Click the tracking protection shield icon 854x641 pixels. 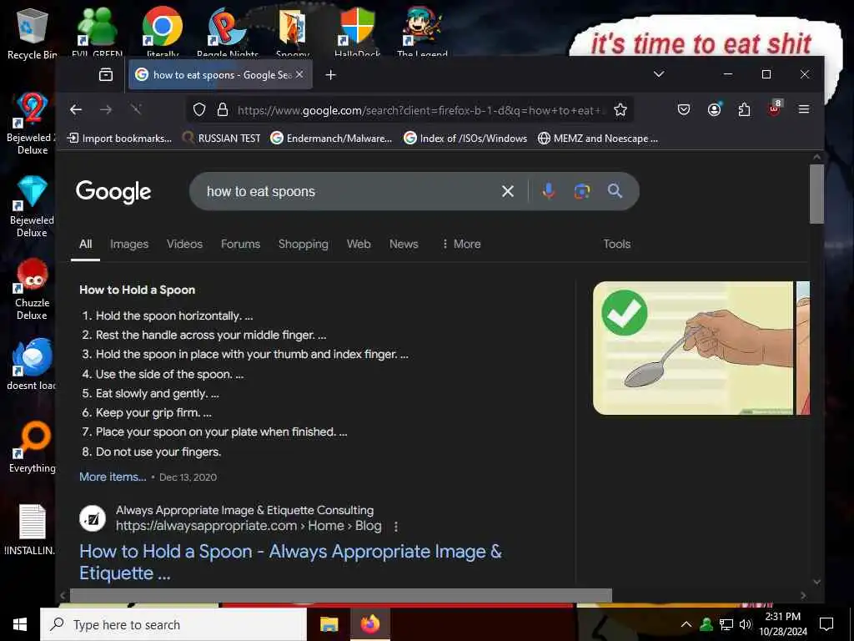click(x=199, y=110)
